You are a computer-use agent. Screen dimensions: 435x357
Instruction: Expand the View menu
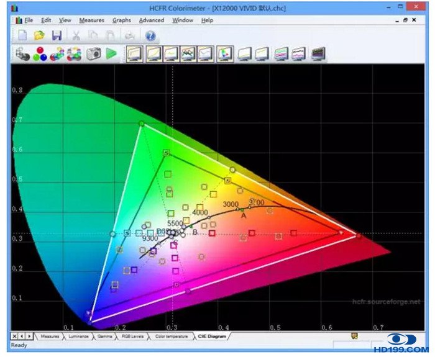(x=64, y=20)
